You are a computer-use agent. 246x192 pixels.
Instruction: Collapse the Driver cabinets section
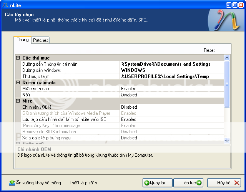(x=18, y=83)
